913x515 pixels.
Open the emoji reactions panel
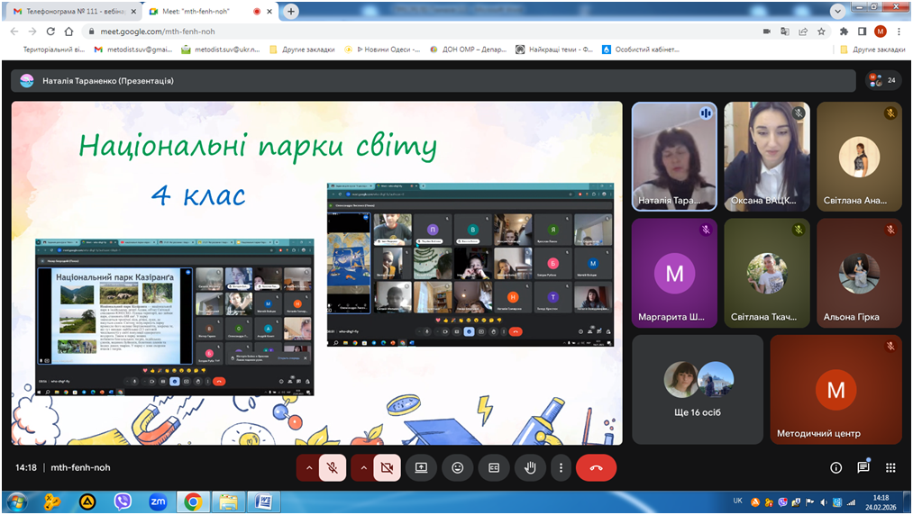point(458,468)
